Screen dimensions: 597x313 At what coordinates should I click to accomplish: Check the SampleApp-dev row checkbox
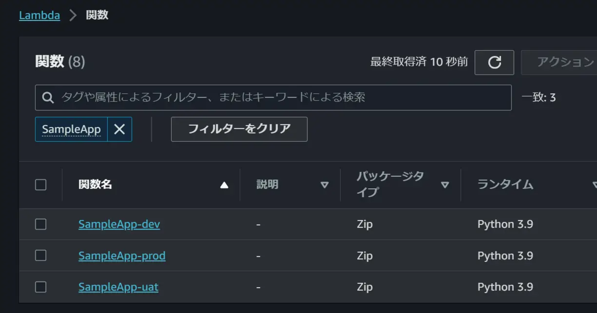pyautogui.click(x=41, y=225)
